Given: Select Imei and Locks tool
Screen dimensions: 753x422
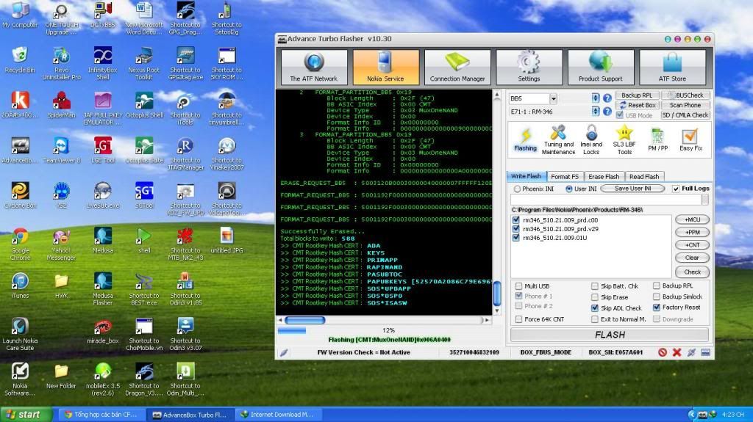Looking at the screenshot, I should [x=591, y=139].
